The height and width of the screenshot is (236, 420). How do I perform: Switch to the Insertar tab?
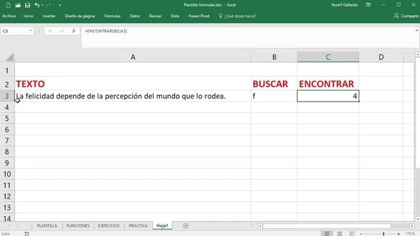pyautogui.click(x=49, y=16)
